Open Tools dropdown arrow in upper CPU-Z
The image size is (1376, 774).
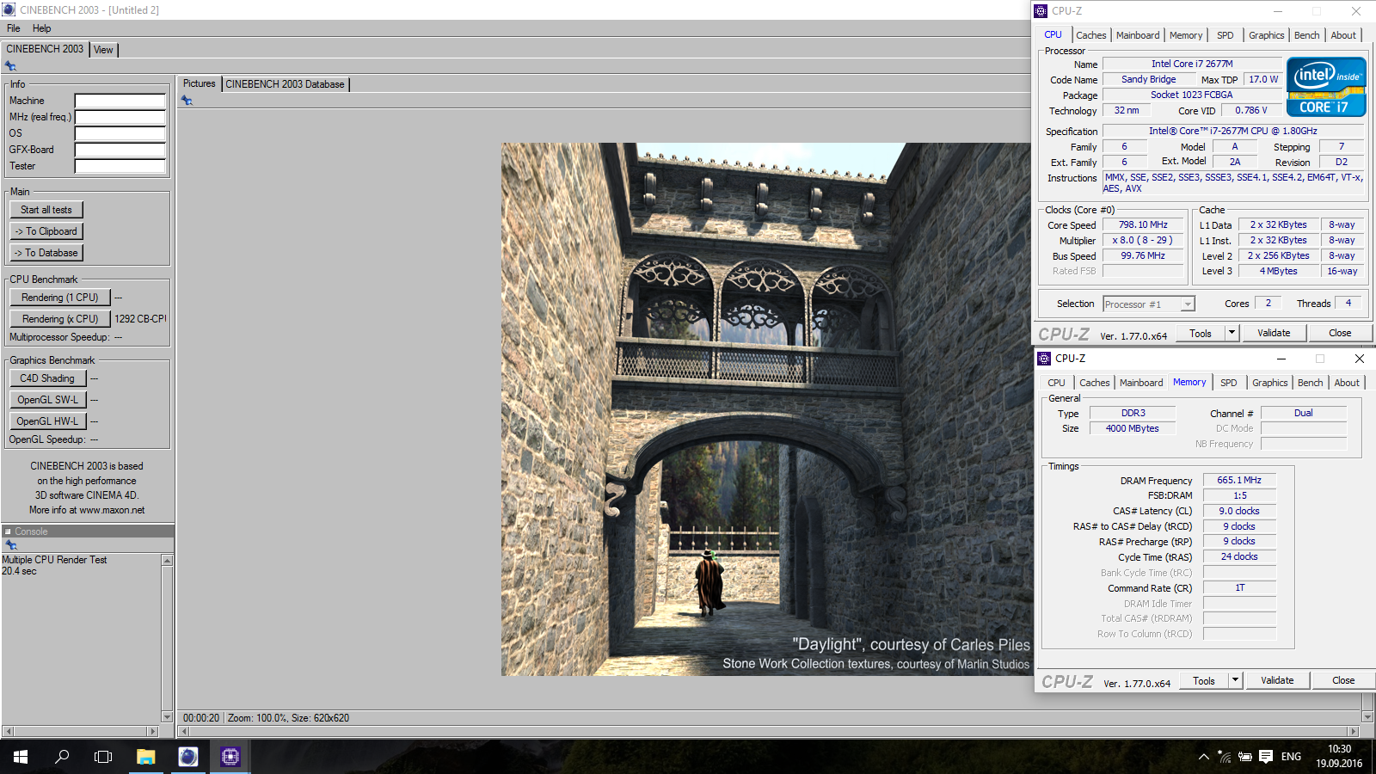[1232, 333]
